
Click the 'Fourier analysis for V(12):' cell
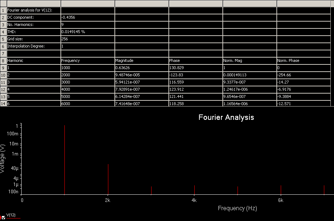pos(34,10)
